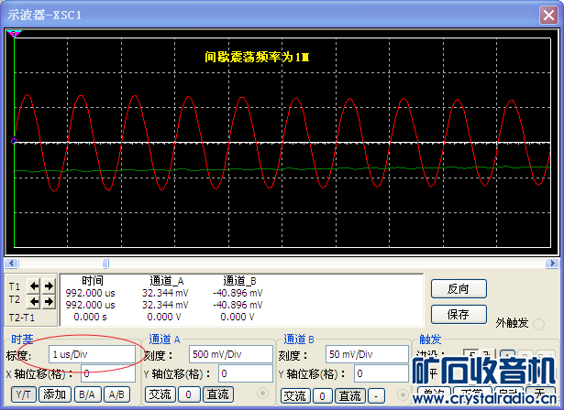Set Channel A coupling to 交流 (AC)
The image size is (564, 410).
tap(160, 394)
